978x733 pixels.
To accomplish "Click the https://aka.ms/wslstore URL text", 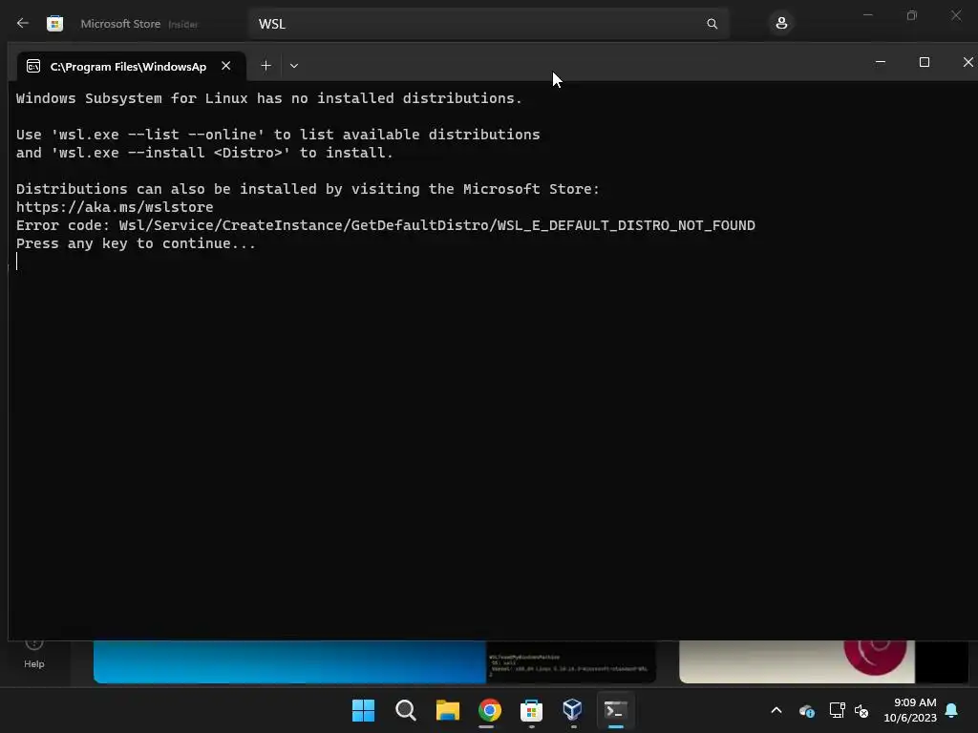I will pyautogui.click(x=115, y=207).
